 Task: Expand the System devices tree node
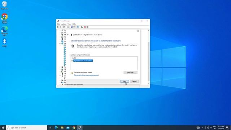click(60, 82)
